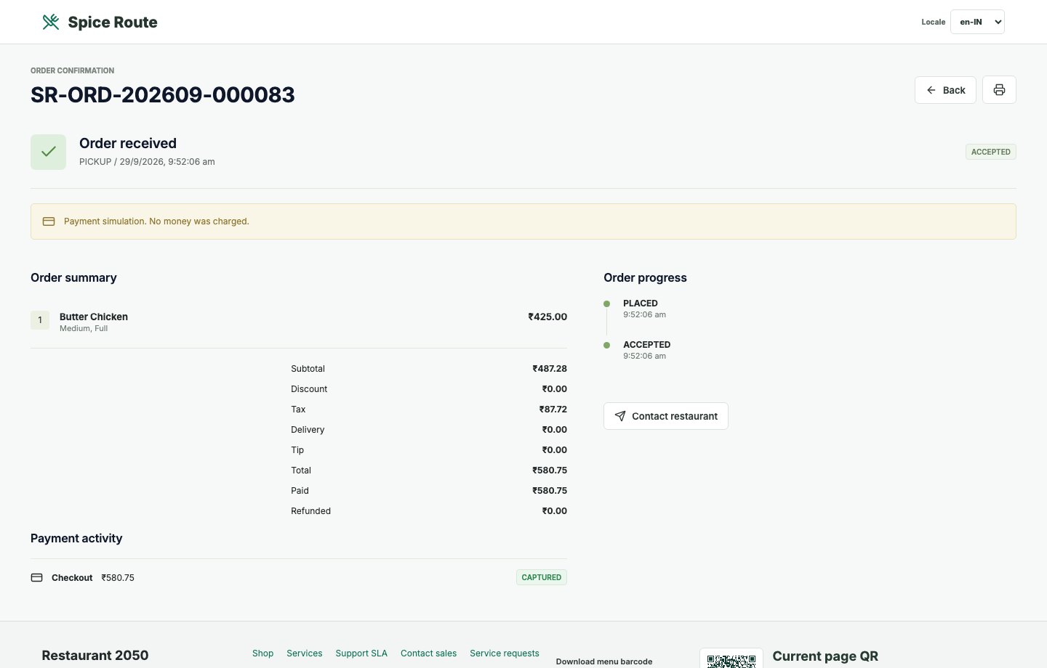Click the Current page QR heading

pos(825,656)
